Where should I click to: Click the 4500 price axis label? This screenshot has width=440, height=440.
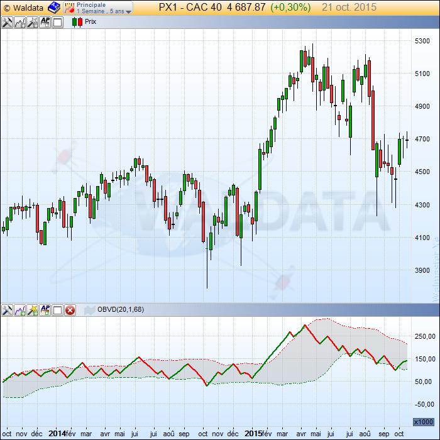point(422,172)
